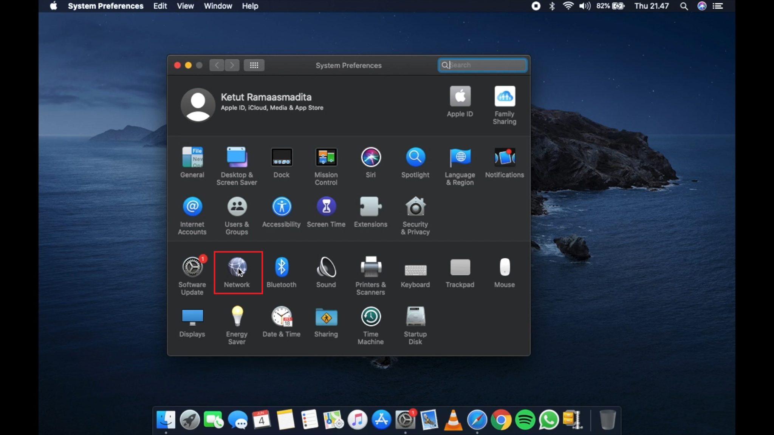Open Printers & Scanners pane
The image size is (774, 435).
pos(371,276)
